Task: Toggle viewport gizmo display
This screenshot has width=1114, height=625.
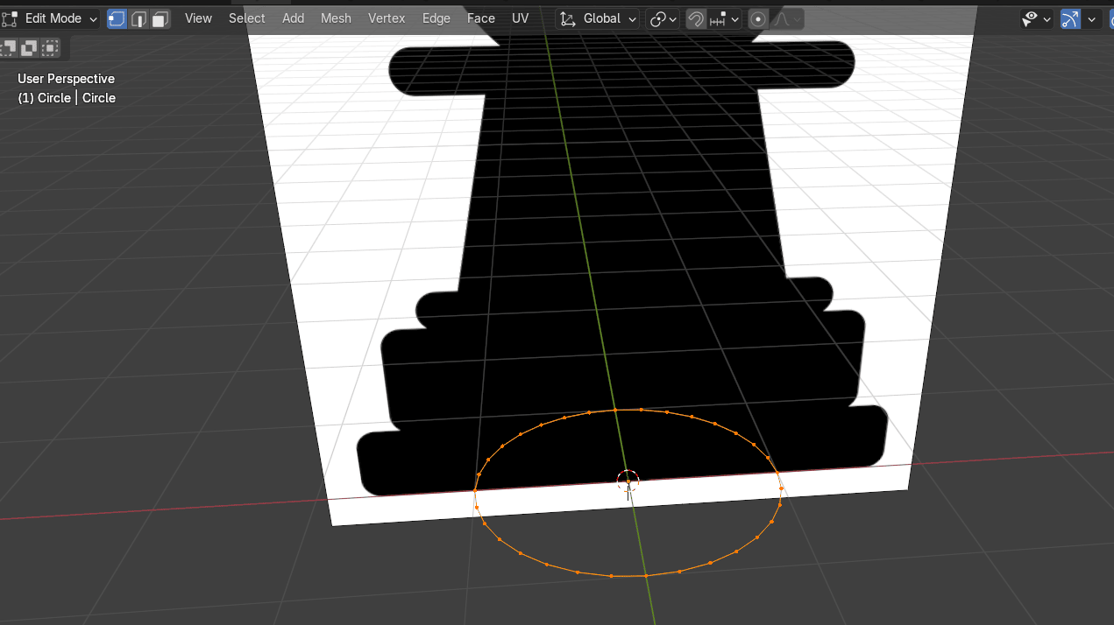Action: 1070,18
